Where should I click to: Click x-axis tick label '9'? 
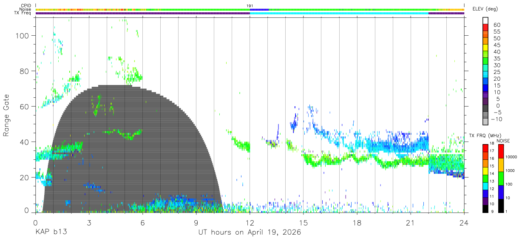(x=196, y=223)
